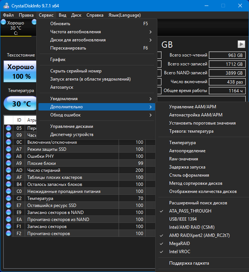This screenshot has width=249, height=272.
Task: Click the 30 °C temperature button
Action: tap(20, 103)
